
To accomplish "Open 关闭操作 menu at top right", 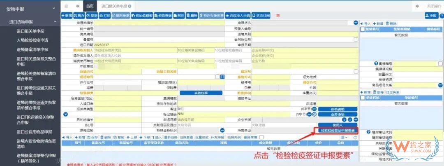I will tap(434, 6).
